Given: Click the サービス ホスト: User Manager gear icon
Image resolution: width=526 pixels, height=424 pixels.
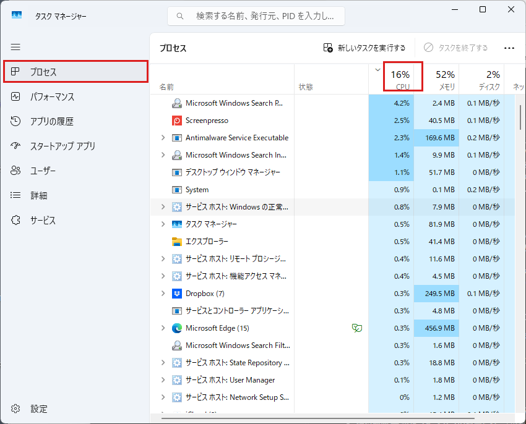Looking at the screenshot, I should (x=177, y=379).
